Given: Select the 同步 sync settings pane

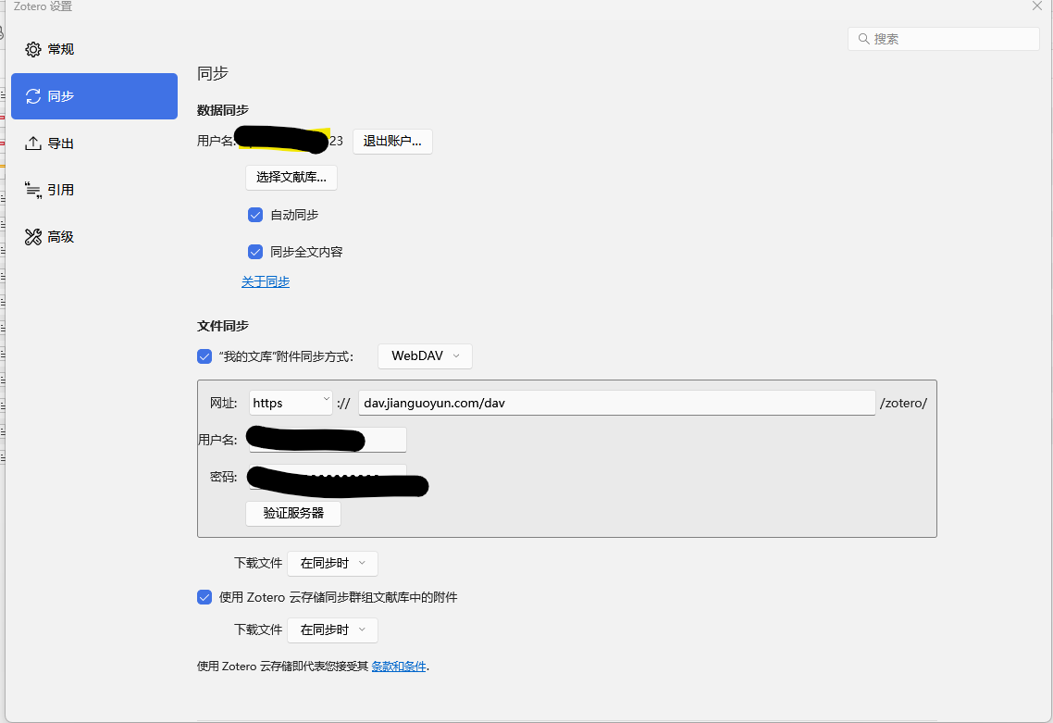Looking at the screenshot, I should pyautogui.click(x=94, y=96).
